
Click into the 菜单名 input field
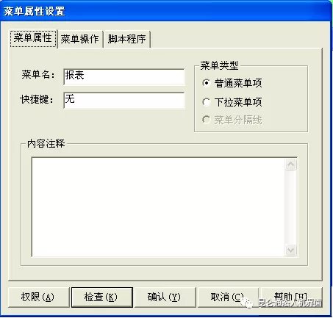click(x=123, y=77)
